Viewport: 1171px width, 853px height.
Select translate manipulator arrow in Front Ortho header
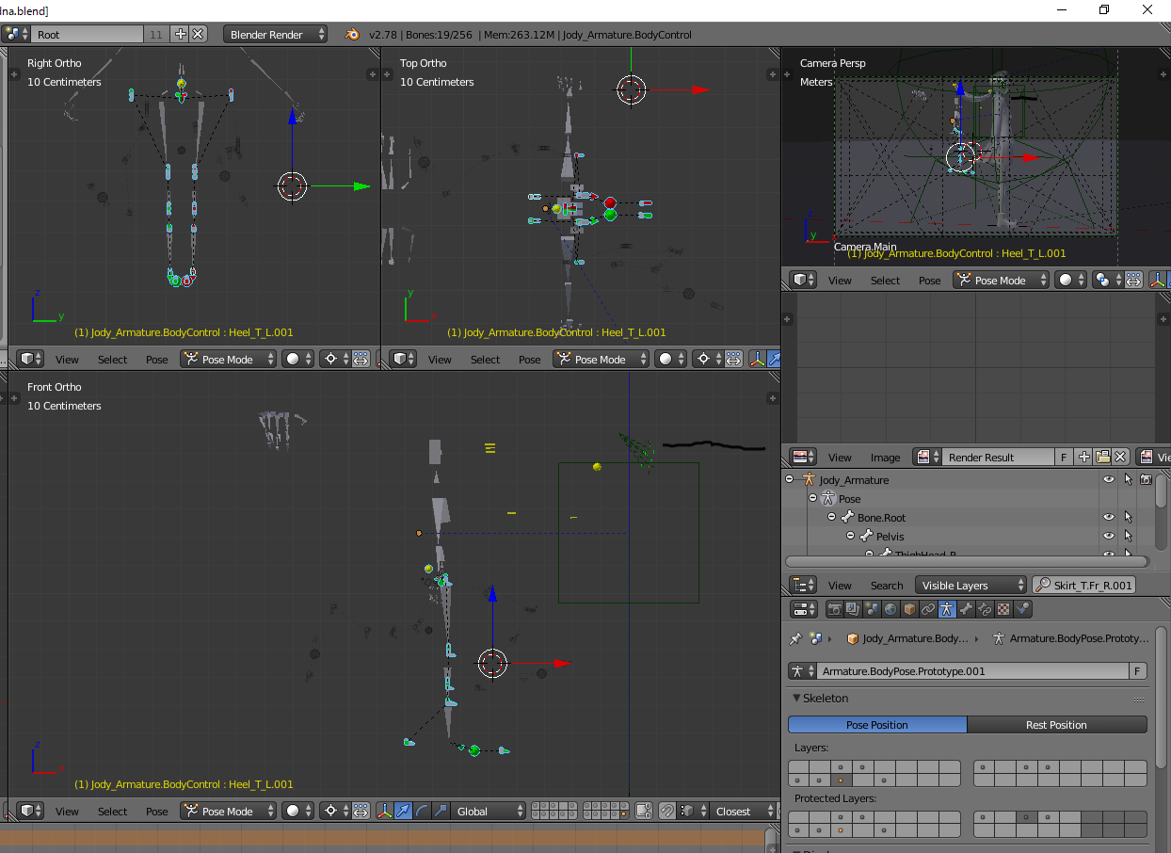click(403, 812)
